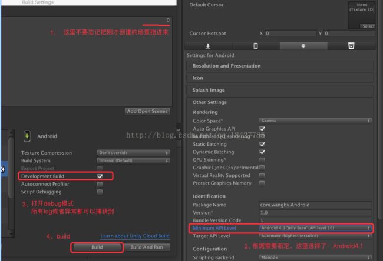Click Select under Default Cursor texture

tap(368, 26)
